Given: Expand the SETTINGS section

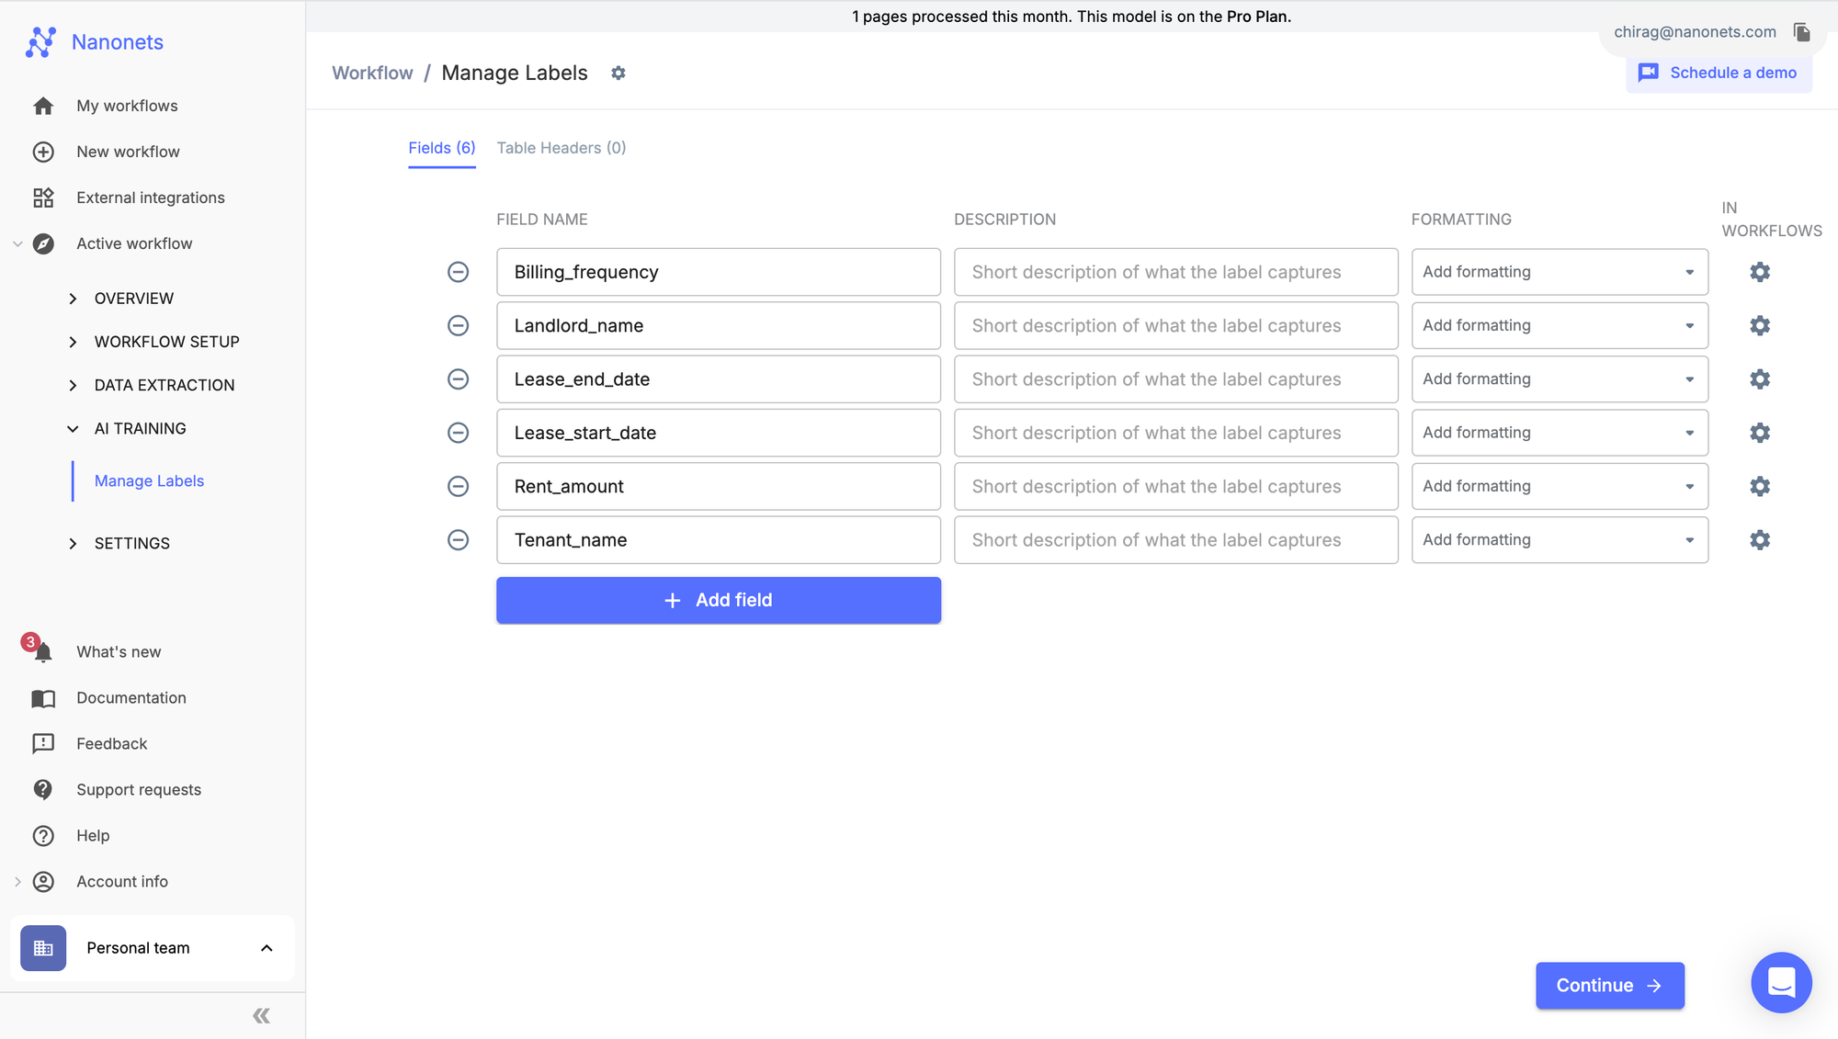Looking at the screenshot, I should [131, 544].
